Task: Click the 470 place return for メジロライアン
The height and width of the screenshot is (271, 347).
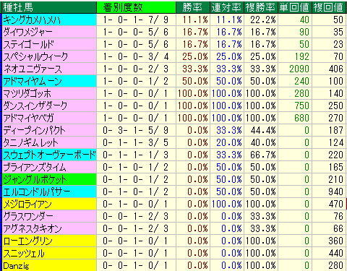Action: (336, 204)
